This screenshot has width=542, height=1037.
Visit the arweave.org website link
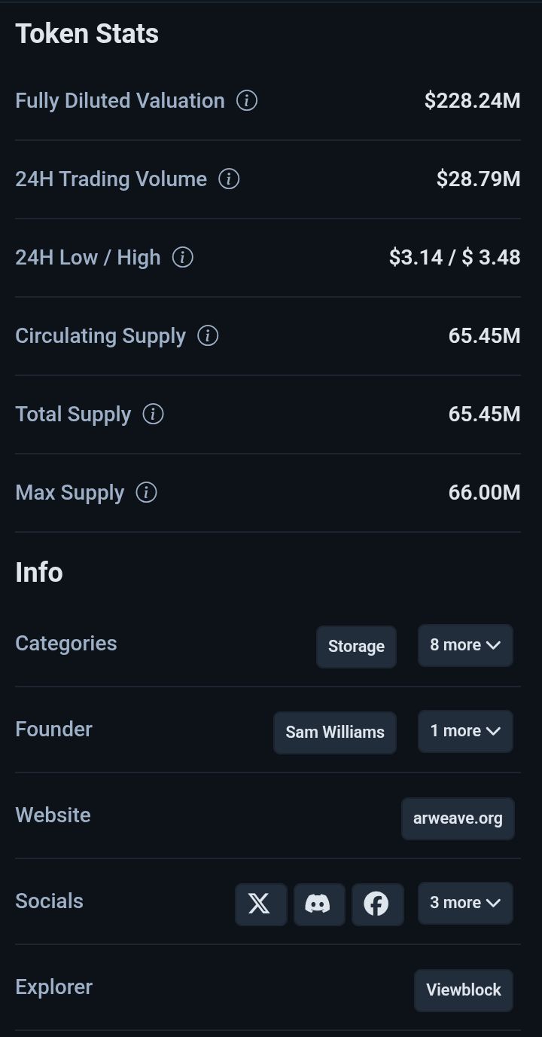click(x=458, y=818)
